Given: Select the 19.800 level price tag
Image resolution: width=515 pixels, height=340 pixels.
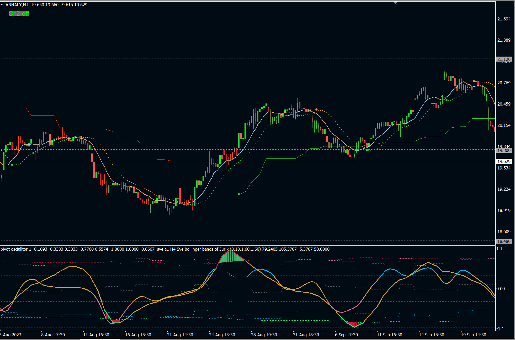Looking at the screenshot, I should (x=504, y=150).
